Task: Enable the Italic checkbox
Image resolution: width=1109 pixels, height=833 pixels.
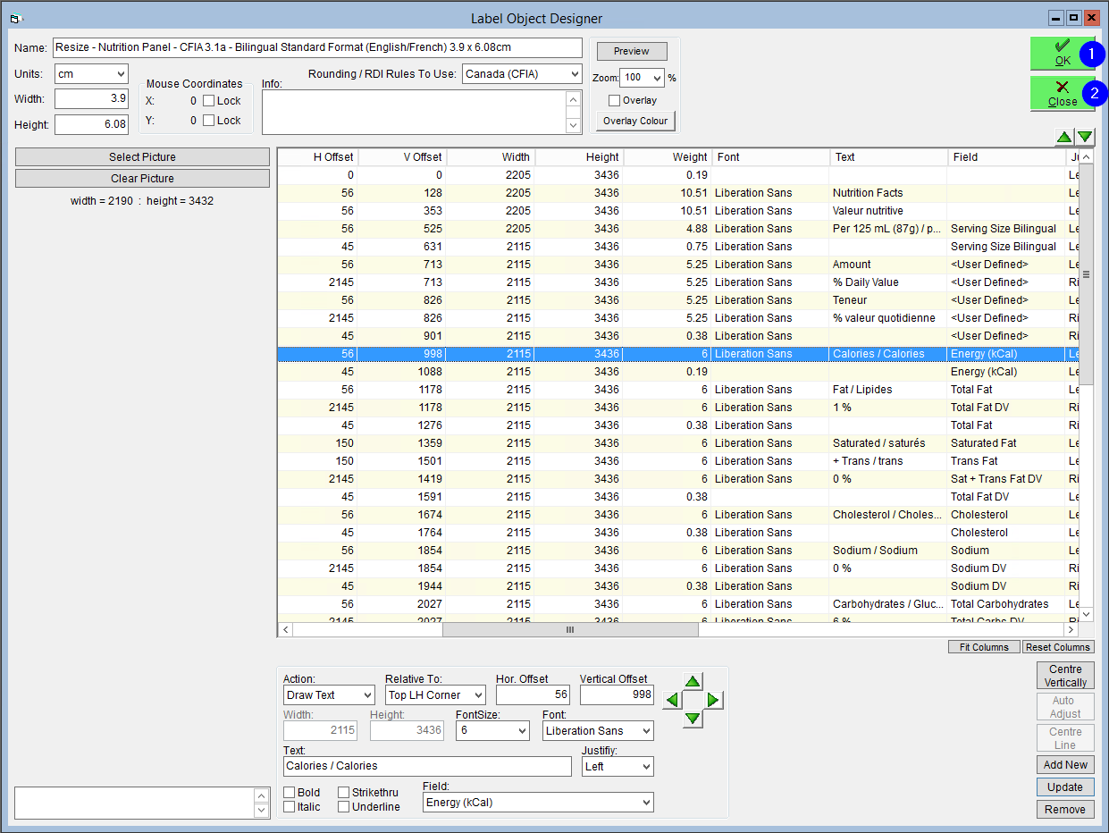Action: (x=290, y=807)
